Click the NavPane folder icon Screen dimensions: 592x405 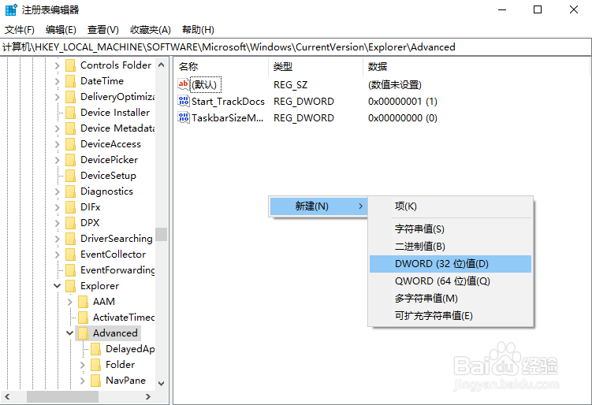tap(96, 381)
